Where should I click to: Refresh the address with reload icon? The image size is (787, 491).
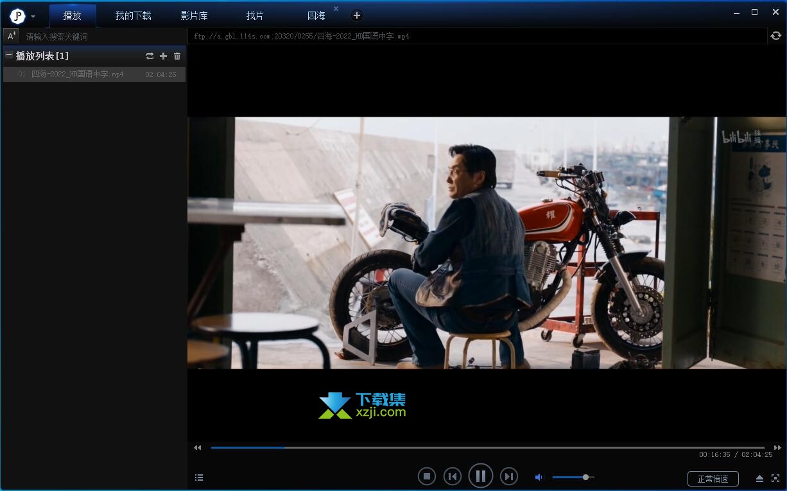pos(776,36)
